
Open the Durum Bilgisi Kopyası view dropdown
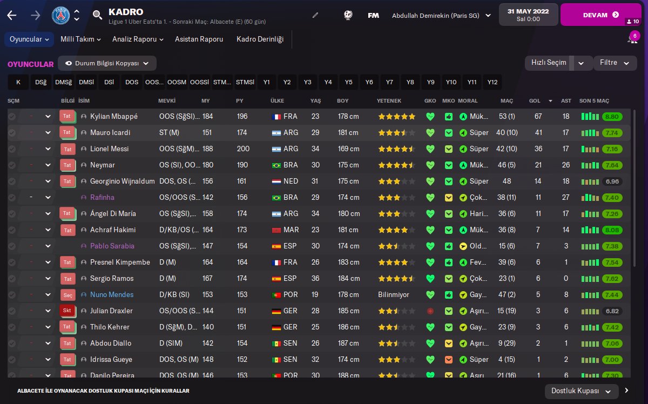(x=107, y=63)
